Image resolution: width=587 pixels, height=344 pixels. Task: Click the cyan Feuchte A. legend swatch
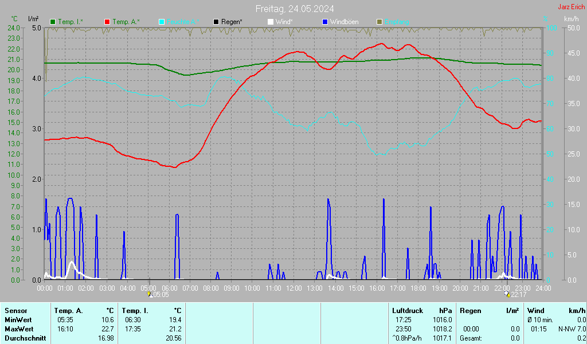point(162,22)
